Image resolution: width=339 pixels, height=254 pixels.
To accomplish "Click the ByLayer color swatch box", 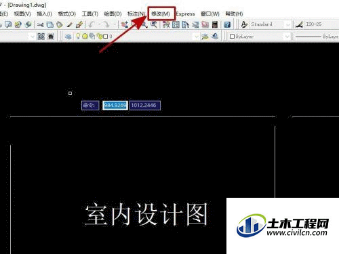I will (232, 37).
